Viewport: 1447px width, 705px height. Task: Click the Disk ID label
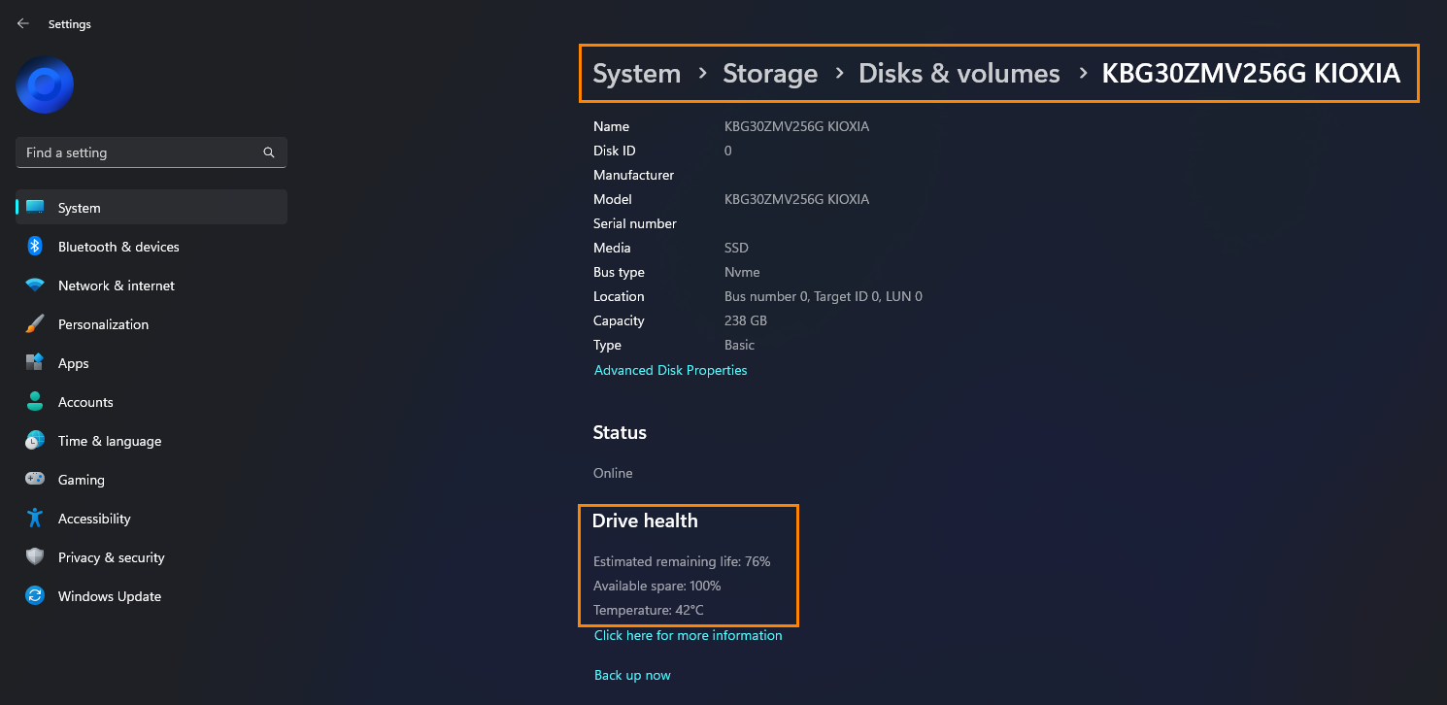615,151
